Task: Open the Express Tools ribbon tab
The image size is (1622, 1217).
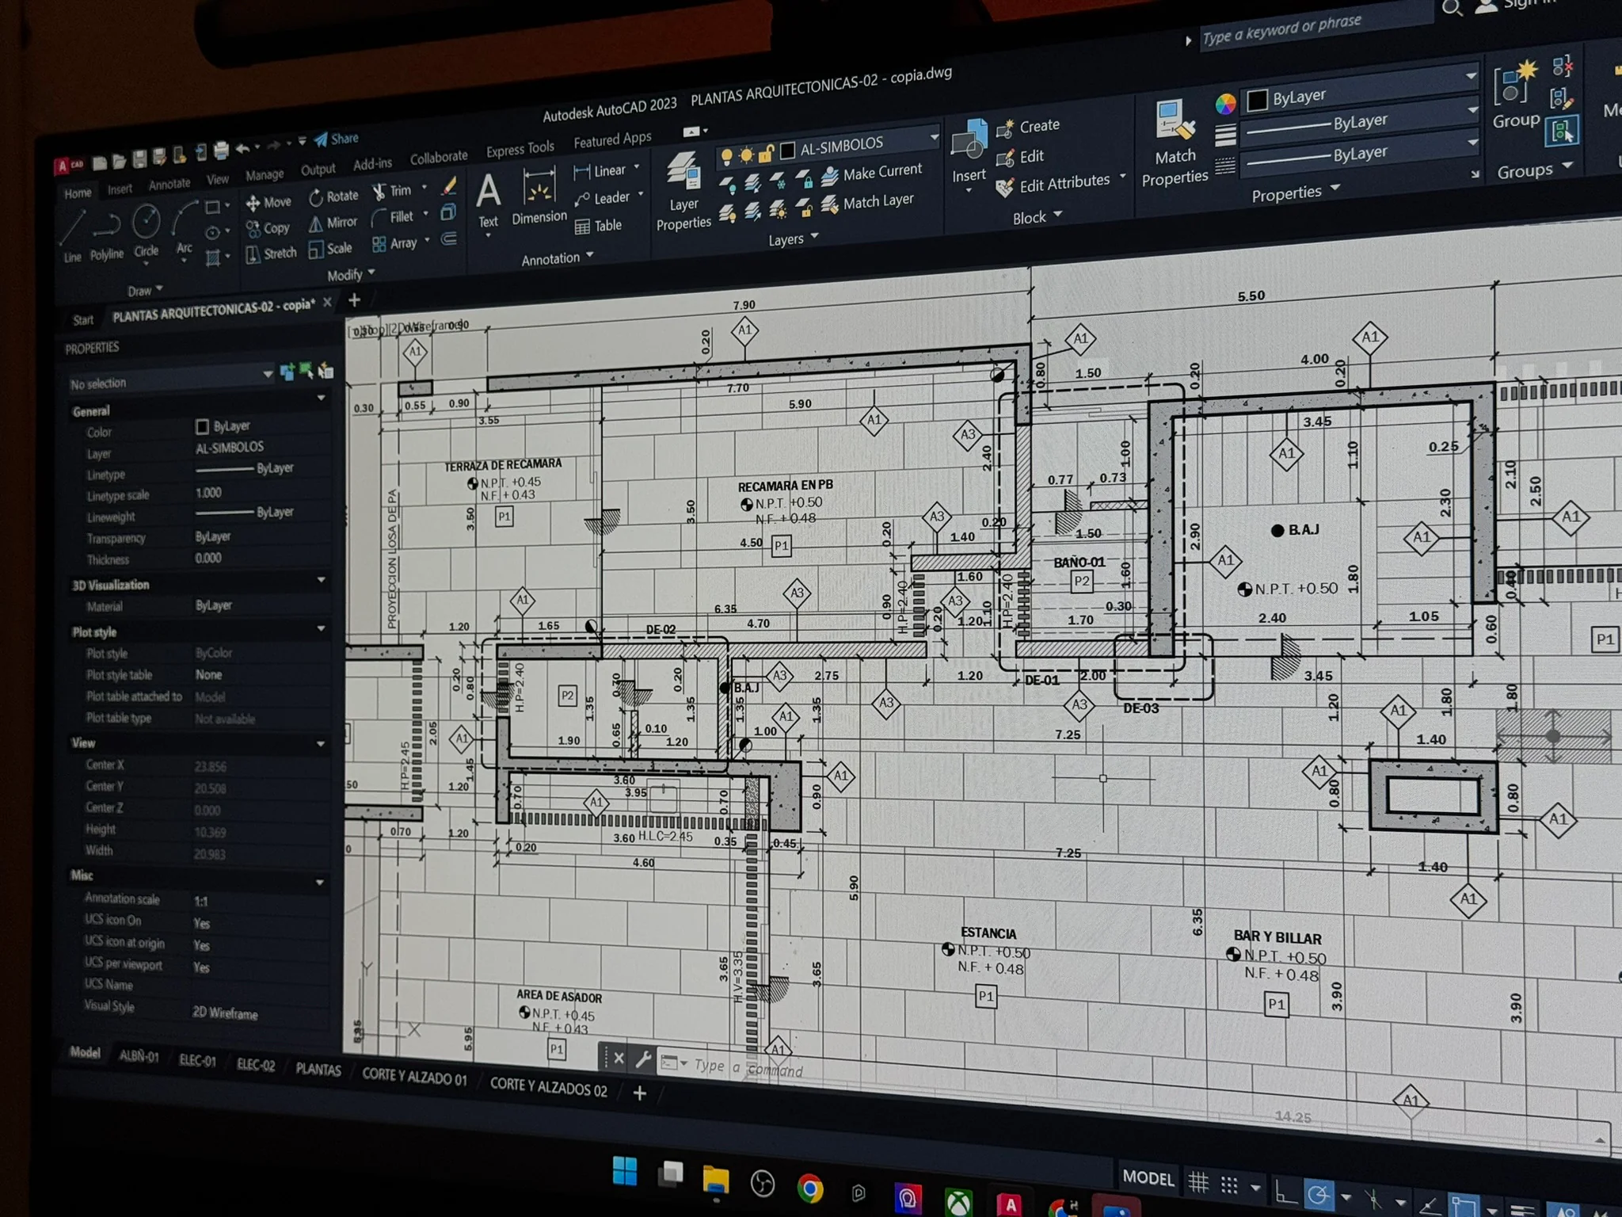Action: tap(520, 149)
